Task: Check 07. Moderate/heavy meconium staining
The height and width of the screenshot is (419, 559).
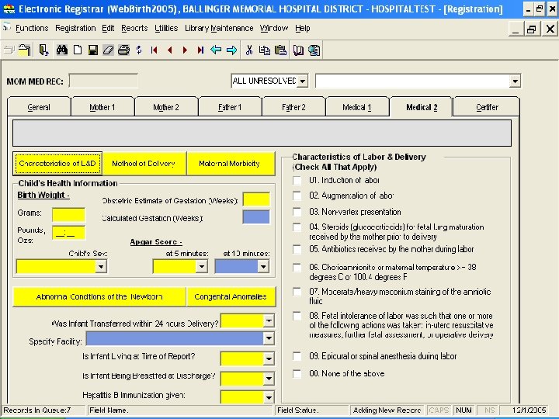Action: click(297, 292)
